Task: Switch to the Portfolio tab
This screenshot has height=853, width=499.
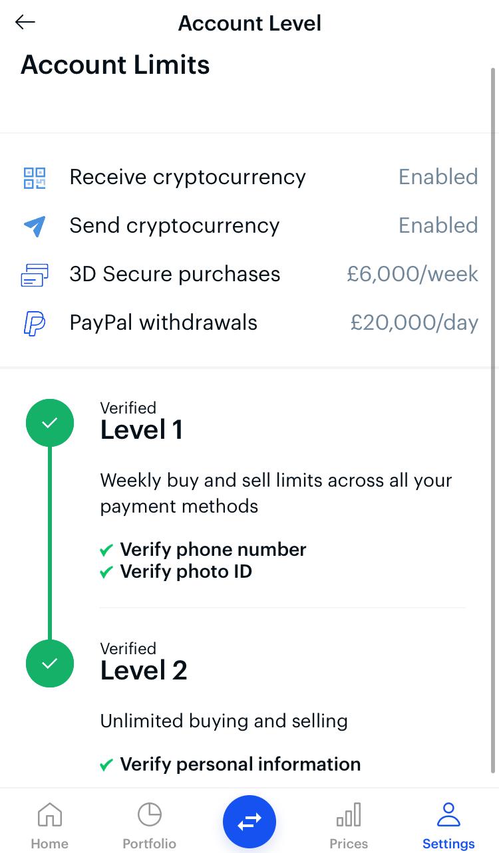Action: tap(149, 825)
